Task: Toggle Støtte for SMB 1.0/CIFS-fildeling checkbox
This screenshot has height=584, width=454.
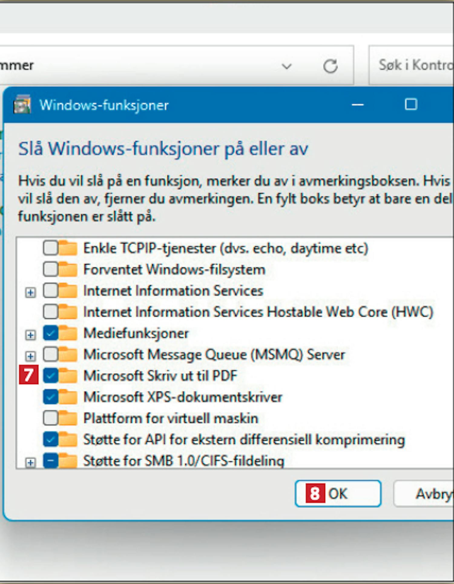Action: click(x=51, y=461)
